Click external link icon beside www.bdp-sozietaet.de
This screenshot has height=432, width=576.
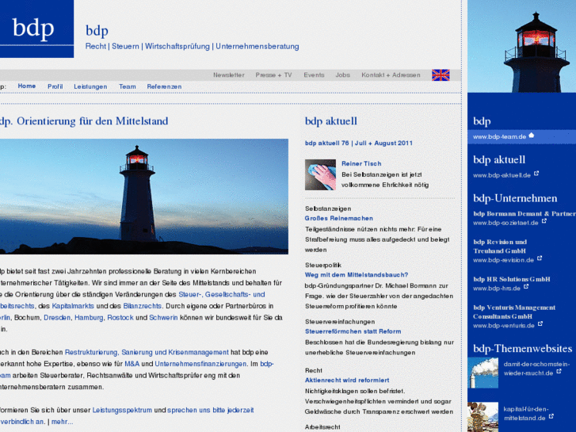click(x=544, y=221)
